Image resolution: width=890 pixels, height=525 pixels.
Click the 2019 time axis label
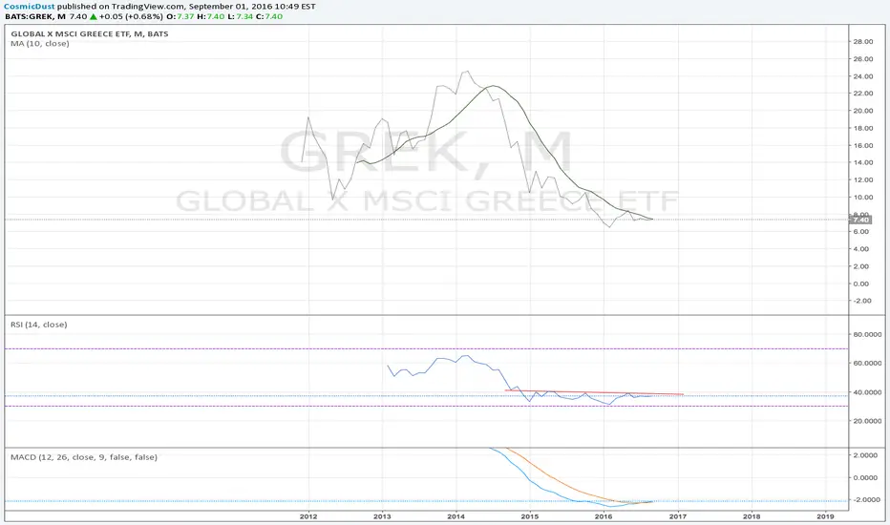[825, 516]
